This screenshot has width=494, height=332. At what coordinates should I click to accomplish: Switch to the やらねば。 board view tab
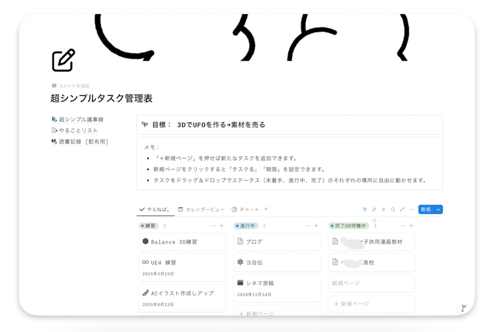(x=156, y=210)
